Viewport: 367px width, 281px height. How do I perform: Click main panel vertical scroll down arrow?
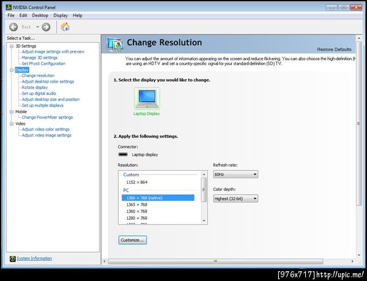[359, 255]
